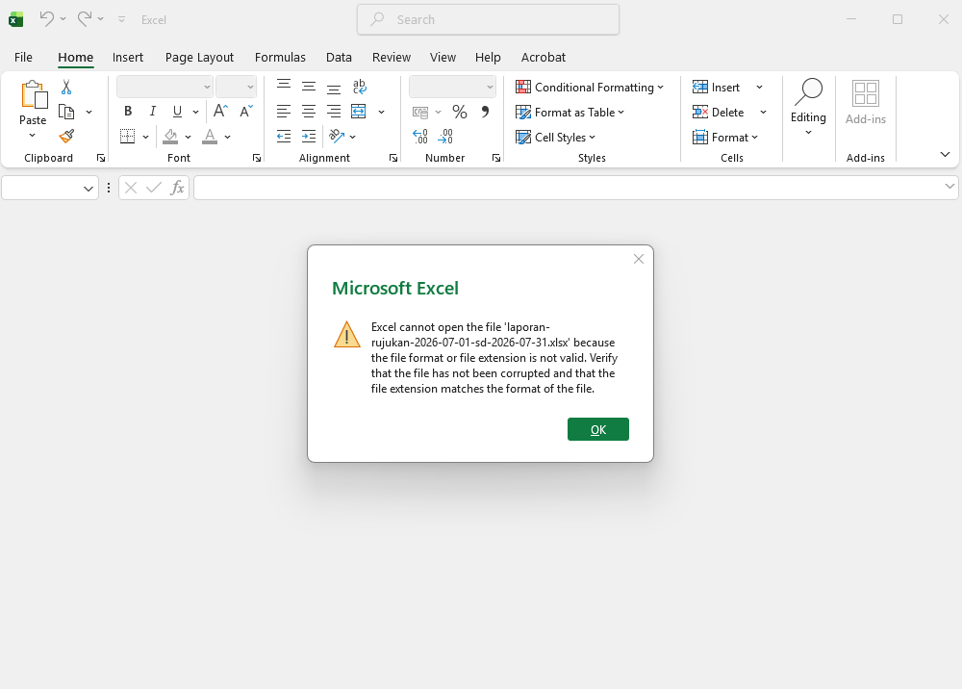Select the Format Painter brush icon

pos(66,137)
